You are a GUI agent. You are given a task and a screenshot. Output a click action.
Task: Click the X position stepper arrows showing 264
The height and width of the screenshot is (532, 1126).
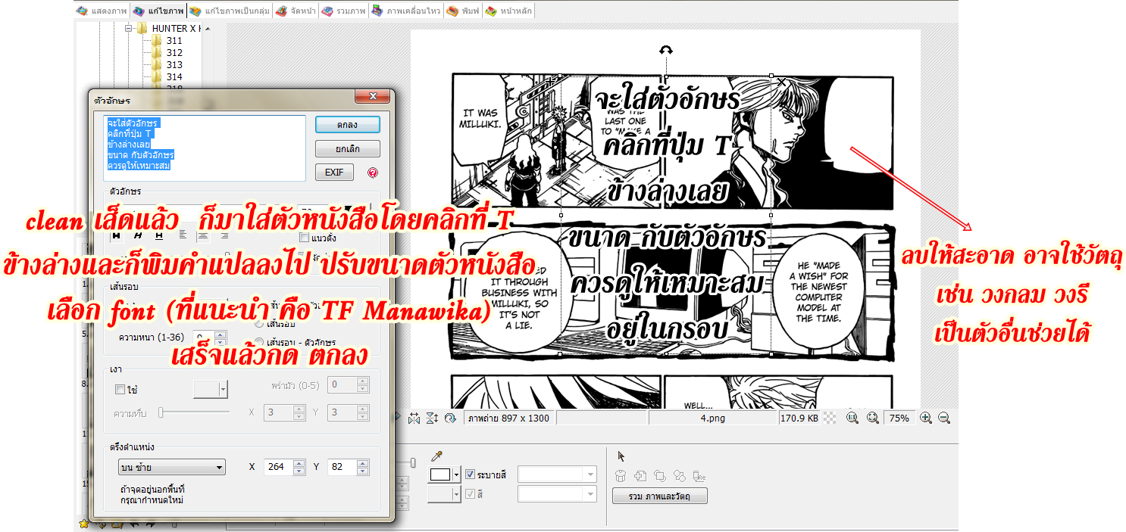click(x=299, y=467)
